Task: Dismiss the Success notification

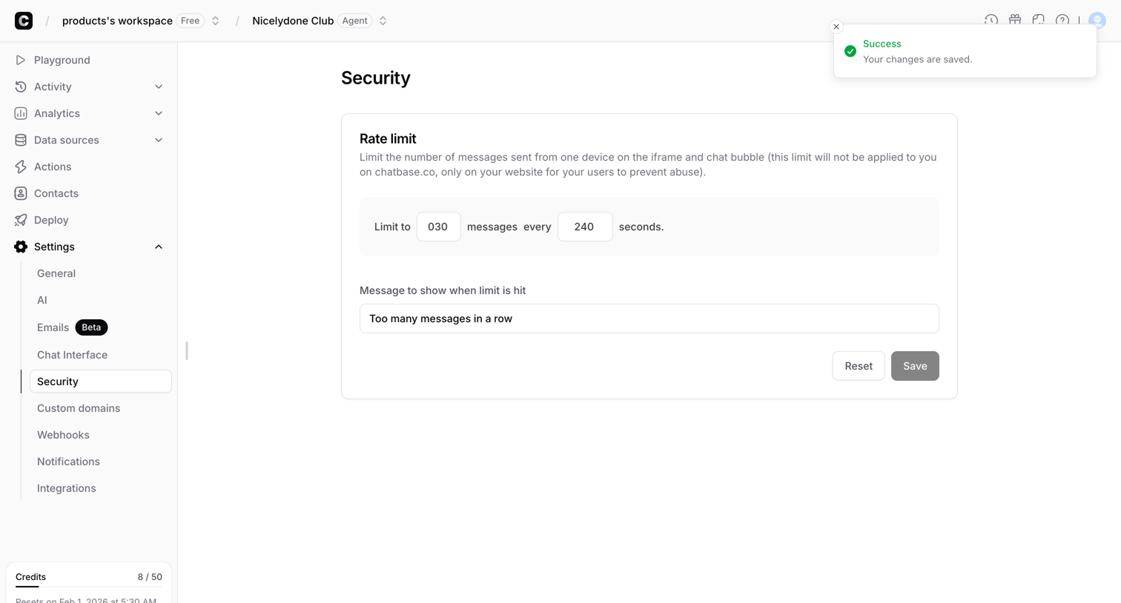Action: click(836, 27)
